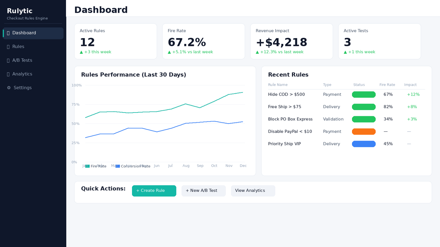
Task: Click the Impact column header
Action: click(410, 85)
